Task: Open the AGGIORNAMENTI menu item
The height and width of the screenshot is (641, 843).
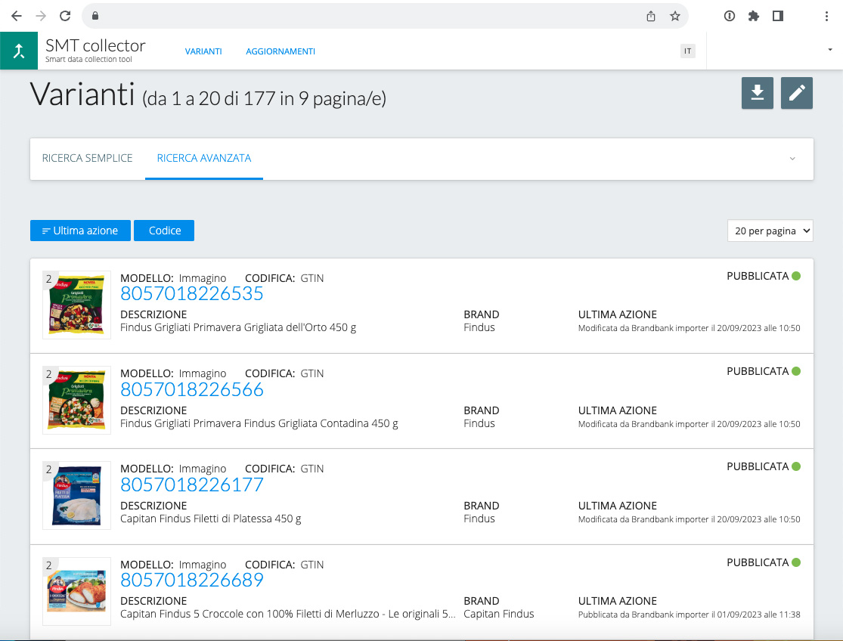Action: tap(280, 51)
